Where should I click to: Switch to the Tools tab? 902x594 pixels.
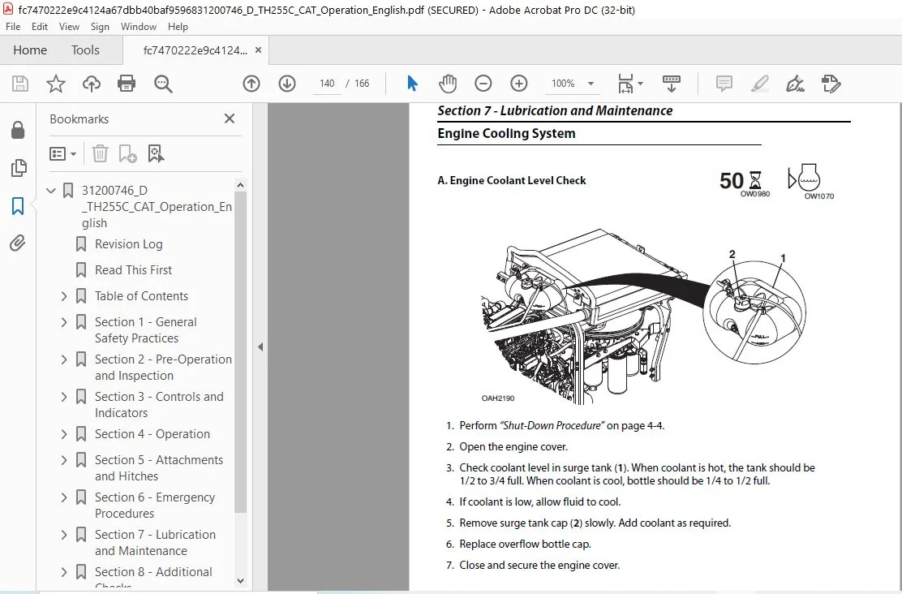[x=85, y=50]
